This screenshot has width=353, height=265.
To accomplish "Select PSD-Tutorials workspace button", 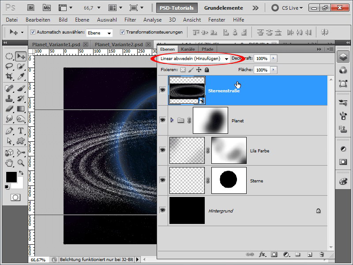I will (177, 8).
